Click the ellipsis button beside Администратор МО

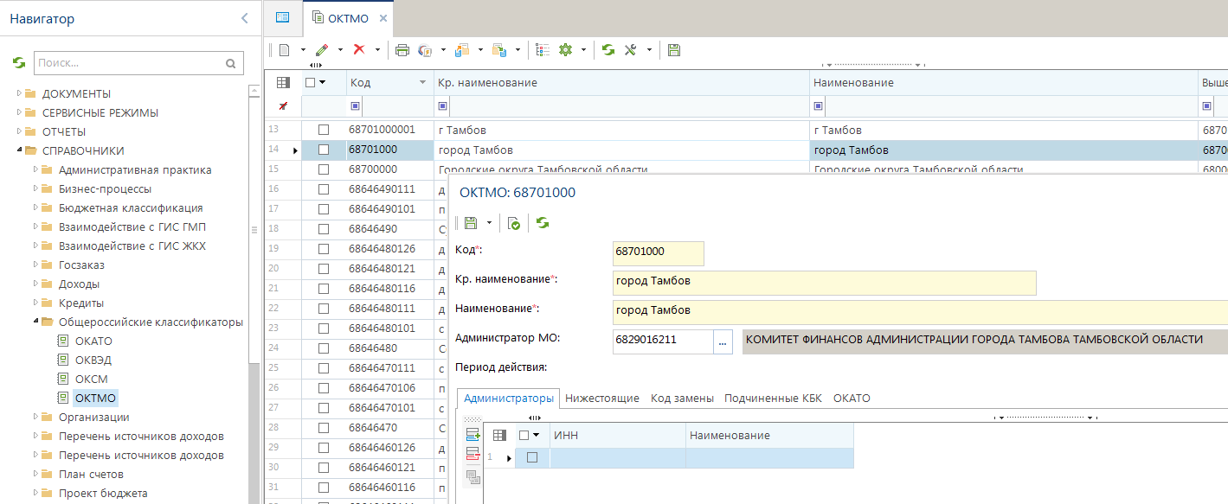[723, 341]
